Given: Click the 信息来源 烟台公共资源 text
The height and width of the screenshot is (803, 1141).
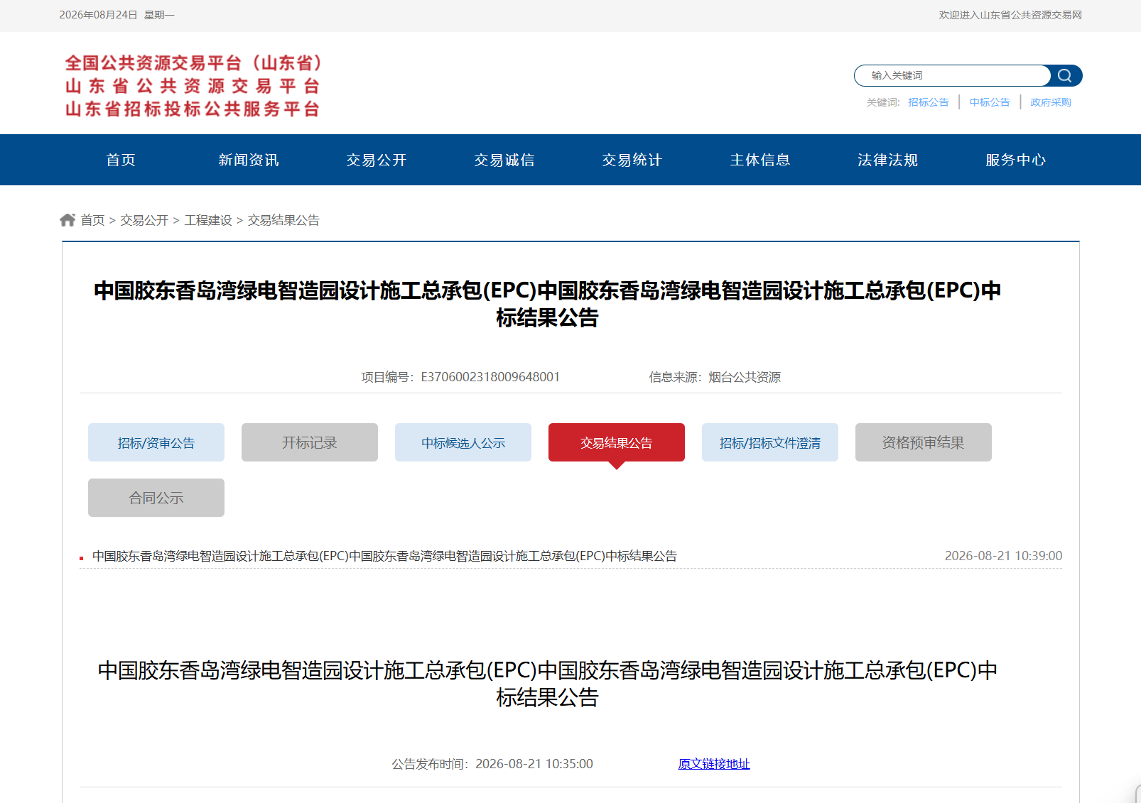Looking at the screenshot, I should coord(715,377).
